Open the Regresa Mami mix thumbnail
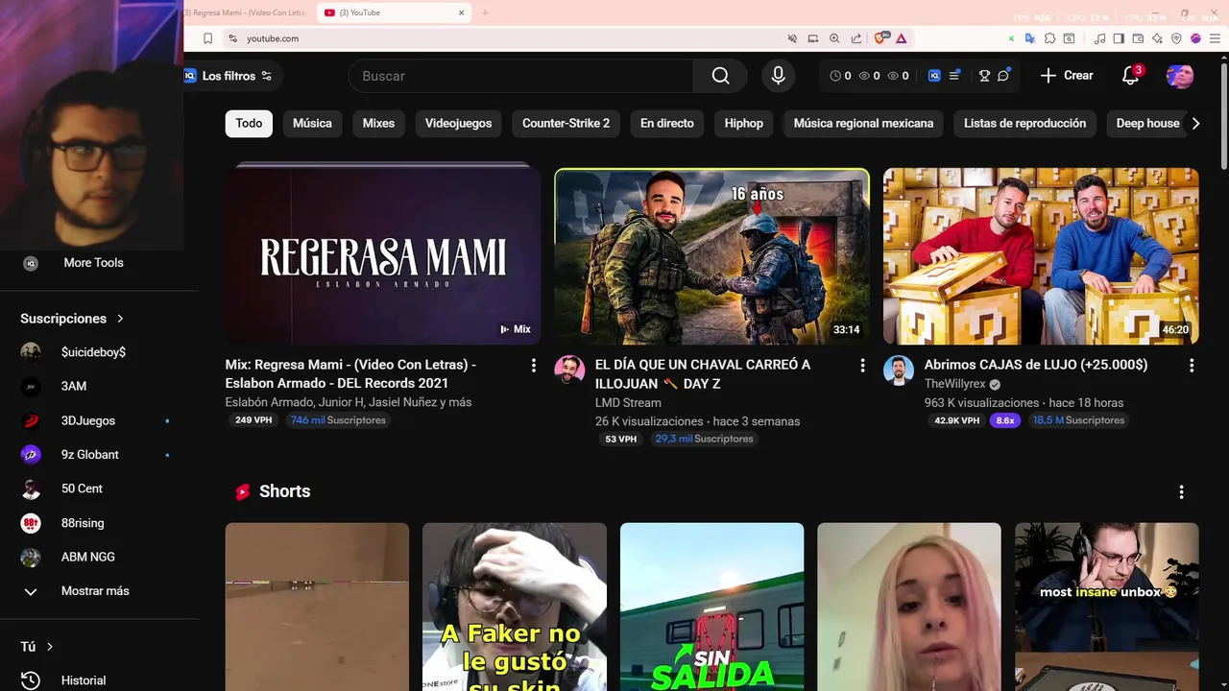Viewport: 1229px width, 691px height. (x=383, y=255)
